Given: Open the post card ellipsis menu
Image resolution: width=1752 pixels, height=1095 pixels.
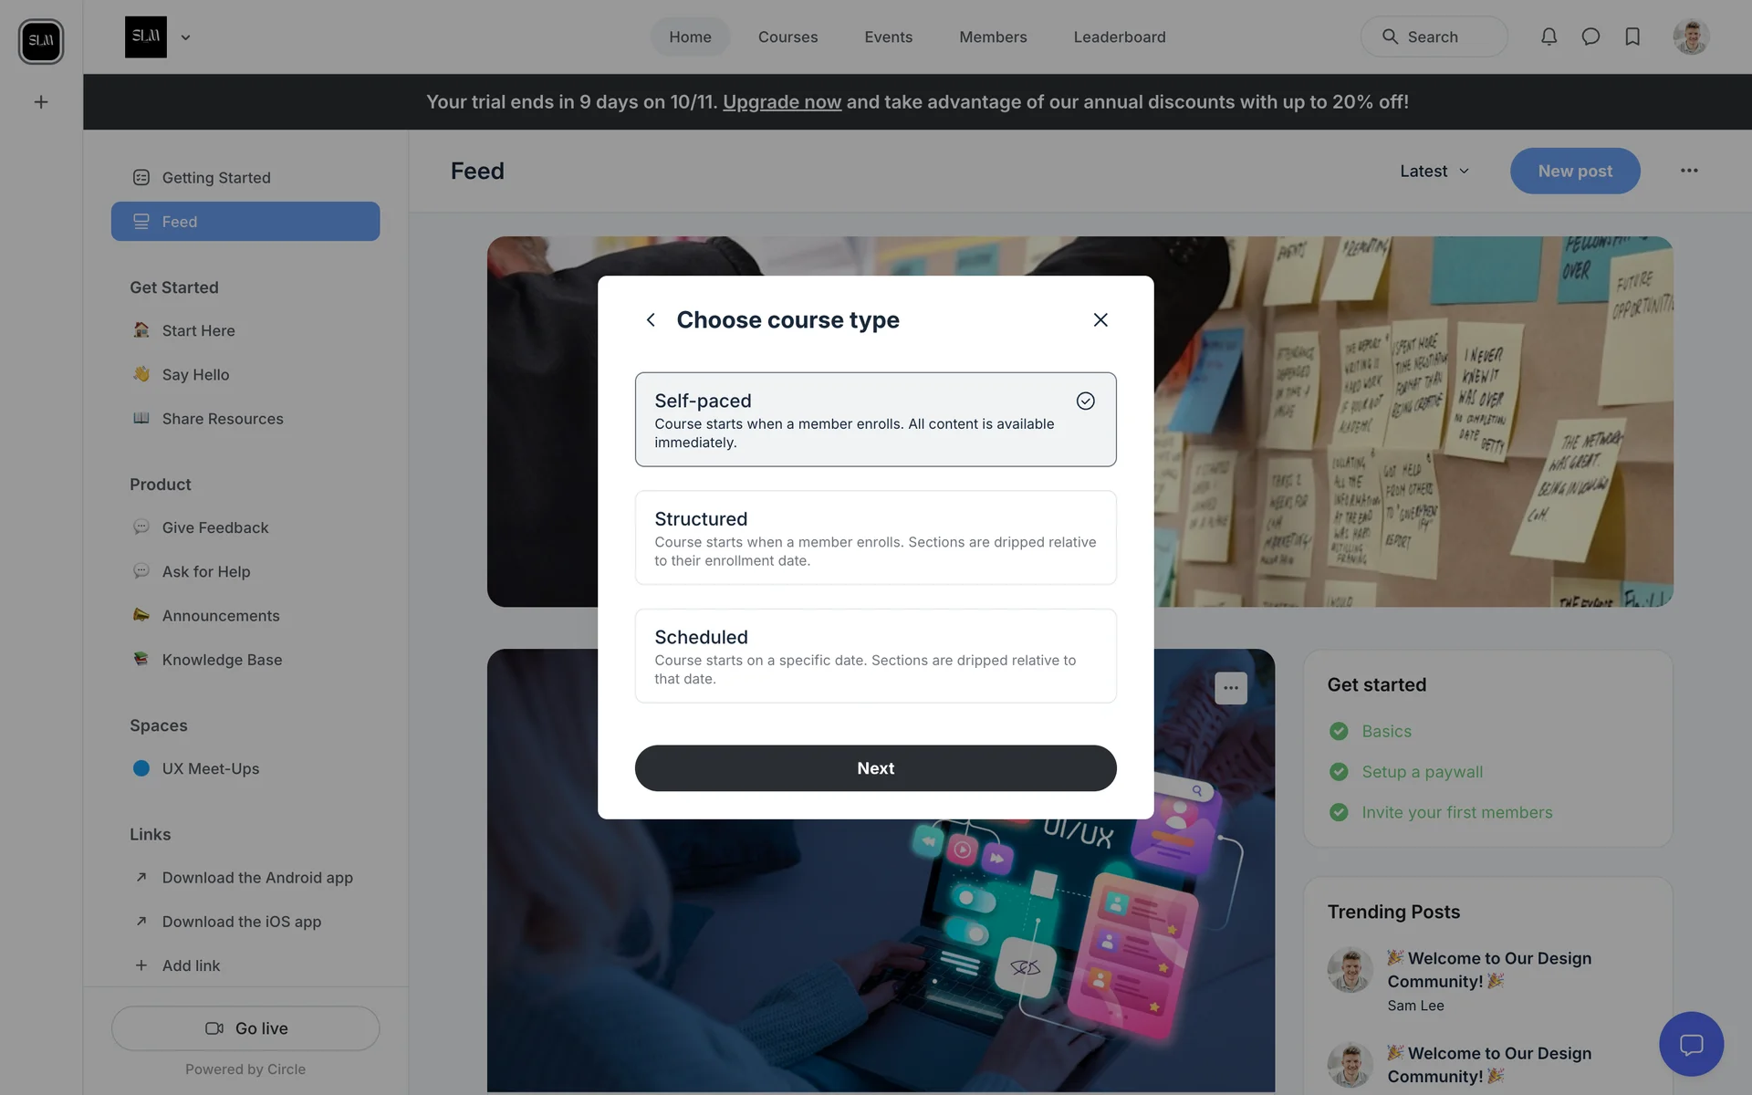Looking at the screenshot, I should [1230, 688].
